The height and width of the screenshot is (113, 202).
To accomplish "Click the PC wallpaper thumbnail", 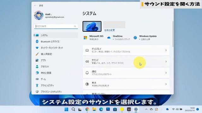I will (92, 26).
